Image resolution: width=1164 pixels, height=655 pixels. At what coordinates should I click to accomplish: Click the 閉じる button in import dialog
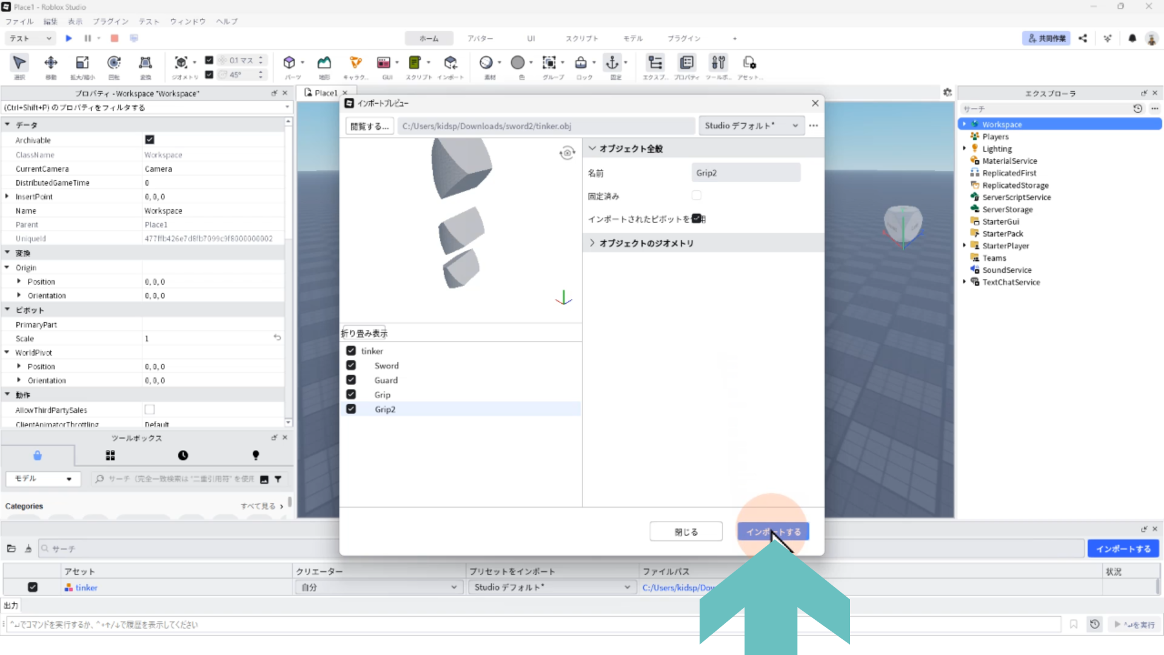pos(686,532)
